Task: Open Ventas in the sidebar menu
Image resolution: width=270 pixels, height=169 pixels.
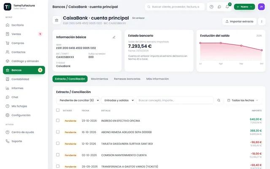Action: coord(24,34)
